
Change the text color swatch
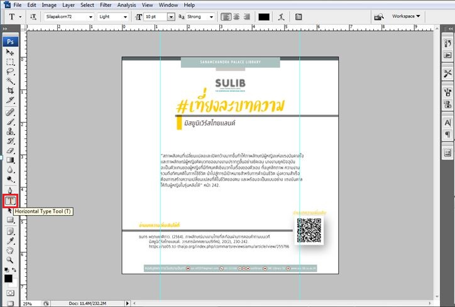tap(264, 17)
